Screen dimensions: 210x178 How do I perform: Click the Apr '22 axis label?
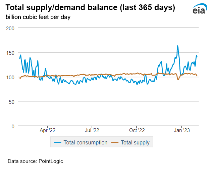coord(48,130)
